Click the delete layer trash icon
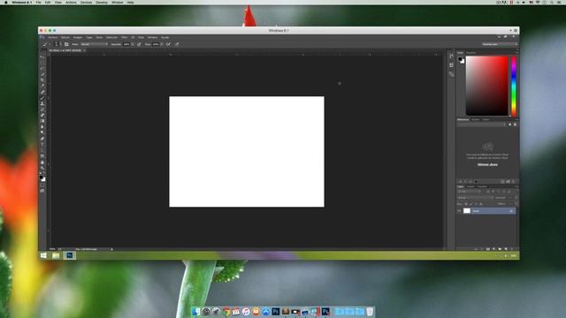The image size is (566, 318). tap(512, 249)
